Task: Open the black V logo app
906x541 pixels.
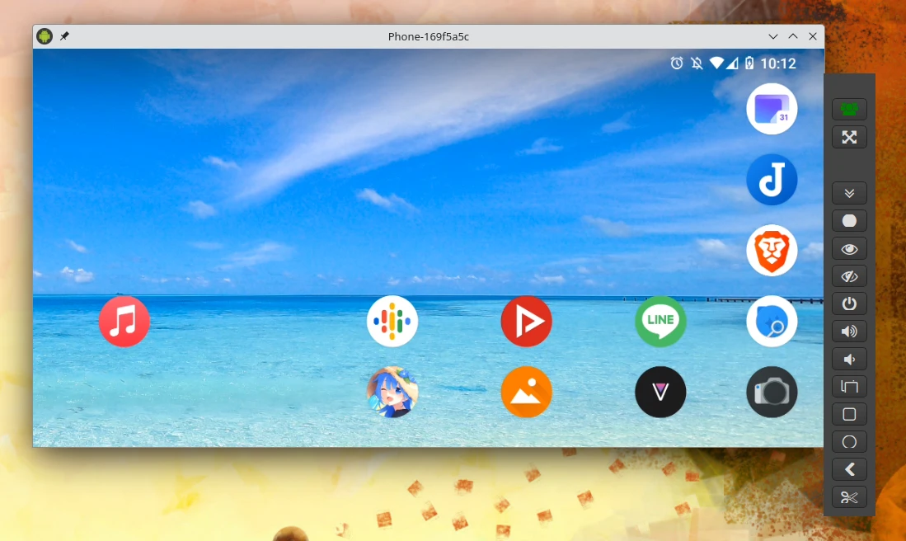Action: 660,392
